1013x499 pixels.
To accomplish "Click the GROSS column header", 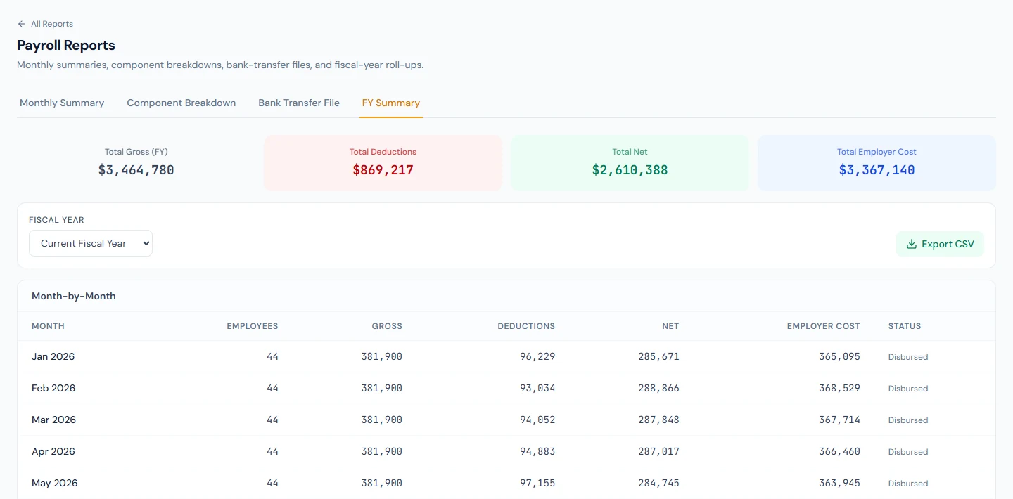I will pyautogui.click(x=387, y=326).
